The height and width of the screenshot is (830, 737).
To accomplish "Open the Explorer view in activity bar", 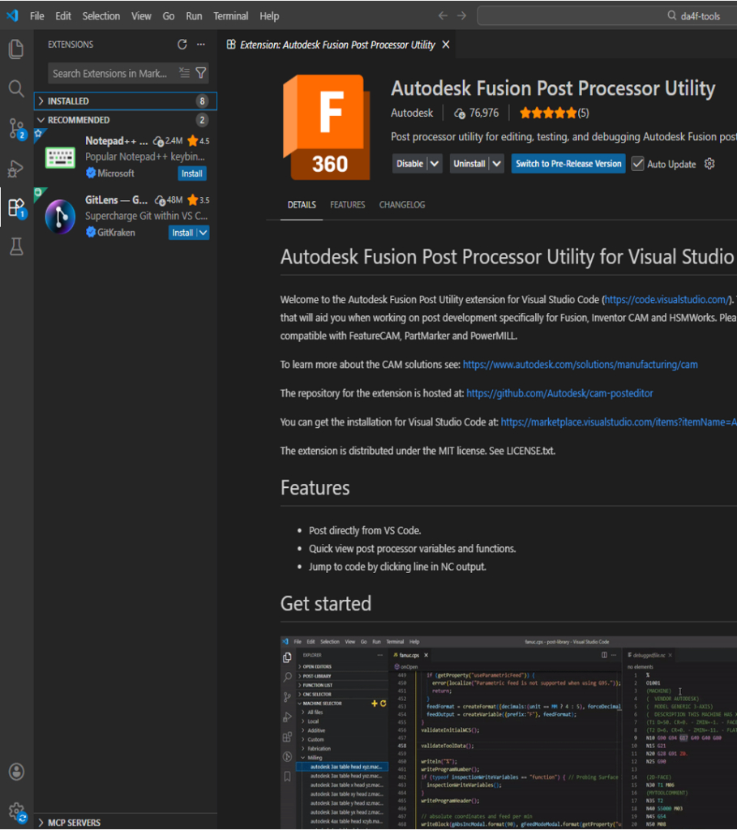I will point(16,49).
